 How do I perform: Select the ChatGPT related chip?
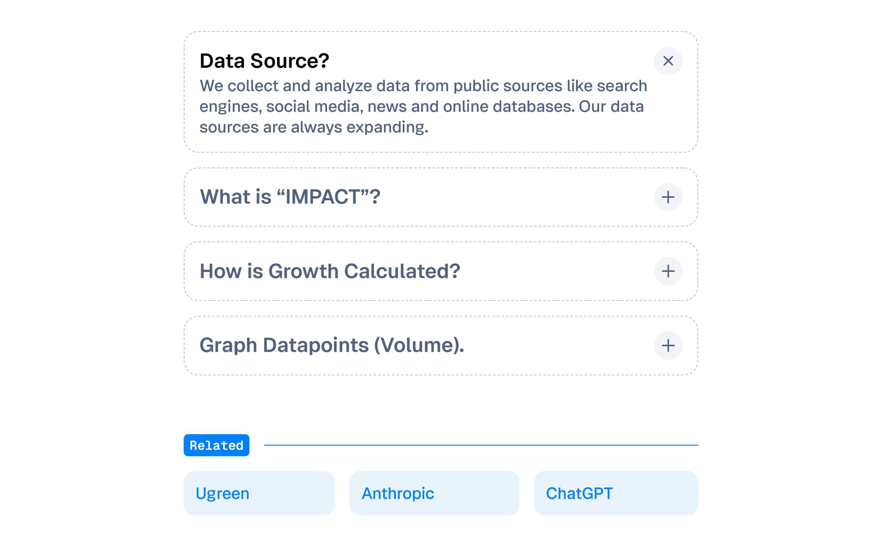(579, 493)
